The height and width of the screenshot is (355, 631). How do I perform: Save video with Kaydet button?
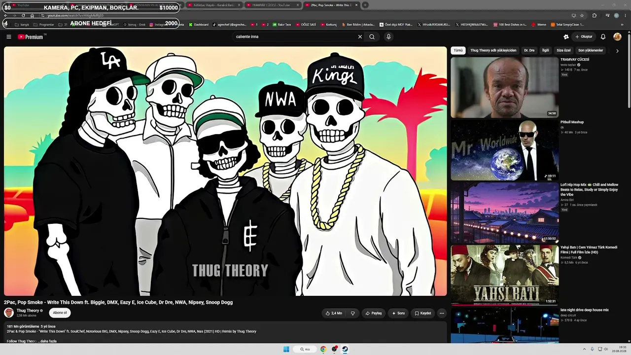[x=423, y=313]
